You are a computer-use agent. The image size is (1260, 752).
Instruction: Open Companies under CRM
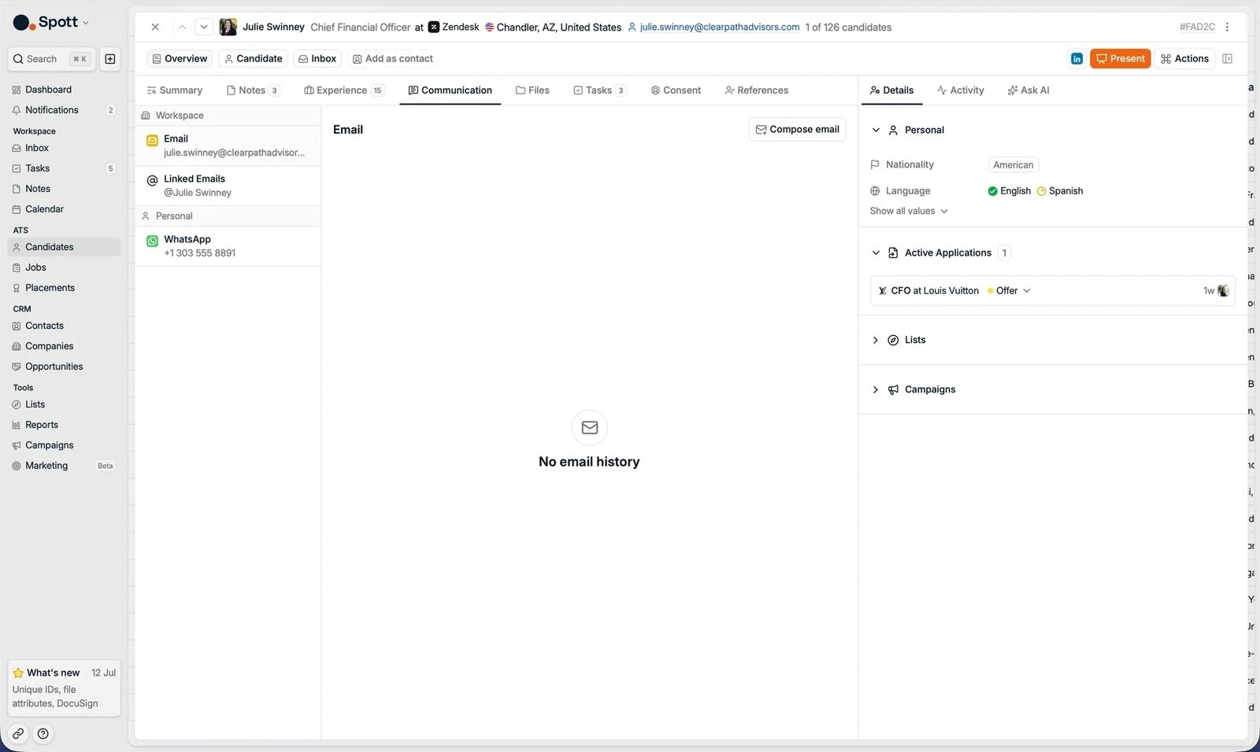[x=64, y=346]
